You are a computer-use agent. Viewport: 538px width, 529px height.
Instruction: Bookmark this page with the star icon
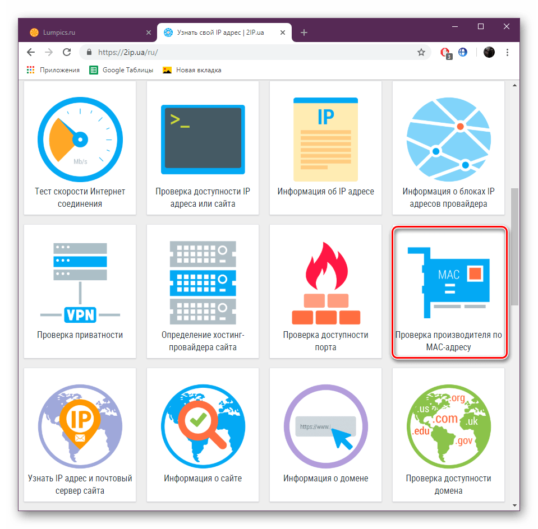click(421, 52)
